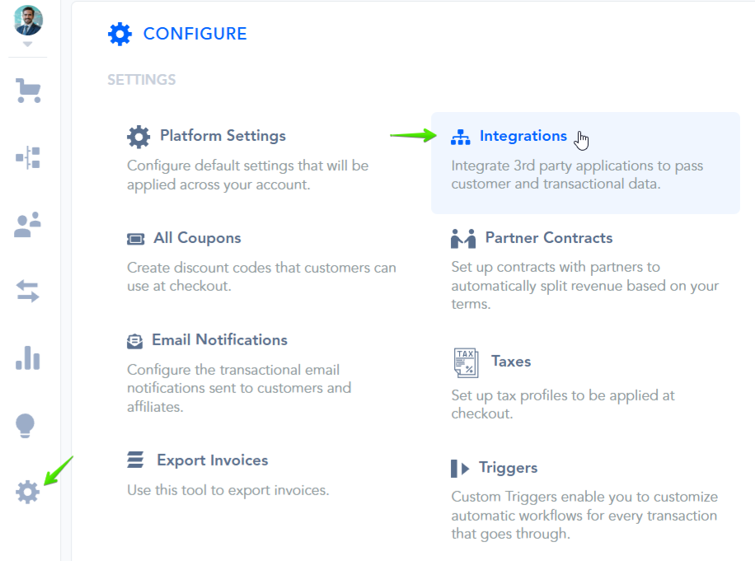Image resolution: width=755 pixels, height=561 pixels.
Task: Click the user profile avatar
Action: tap(28, 20)
